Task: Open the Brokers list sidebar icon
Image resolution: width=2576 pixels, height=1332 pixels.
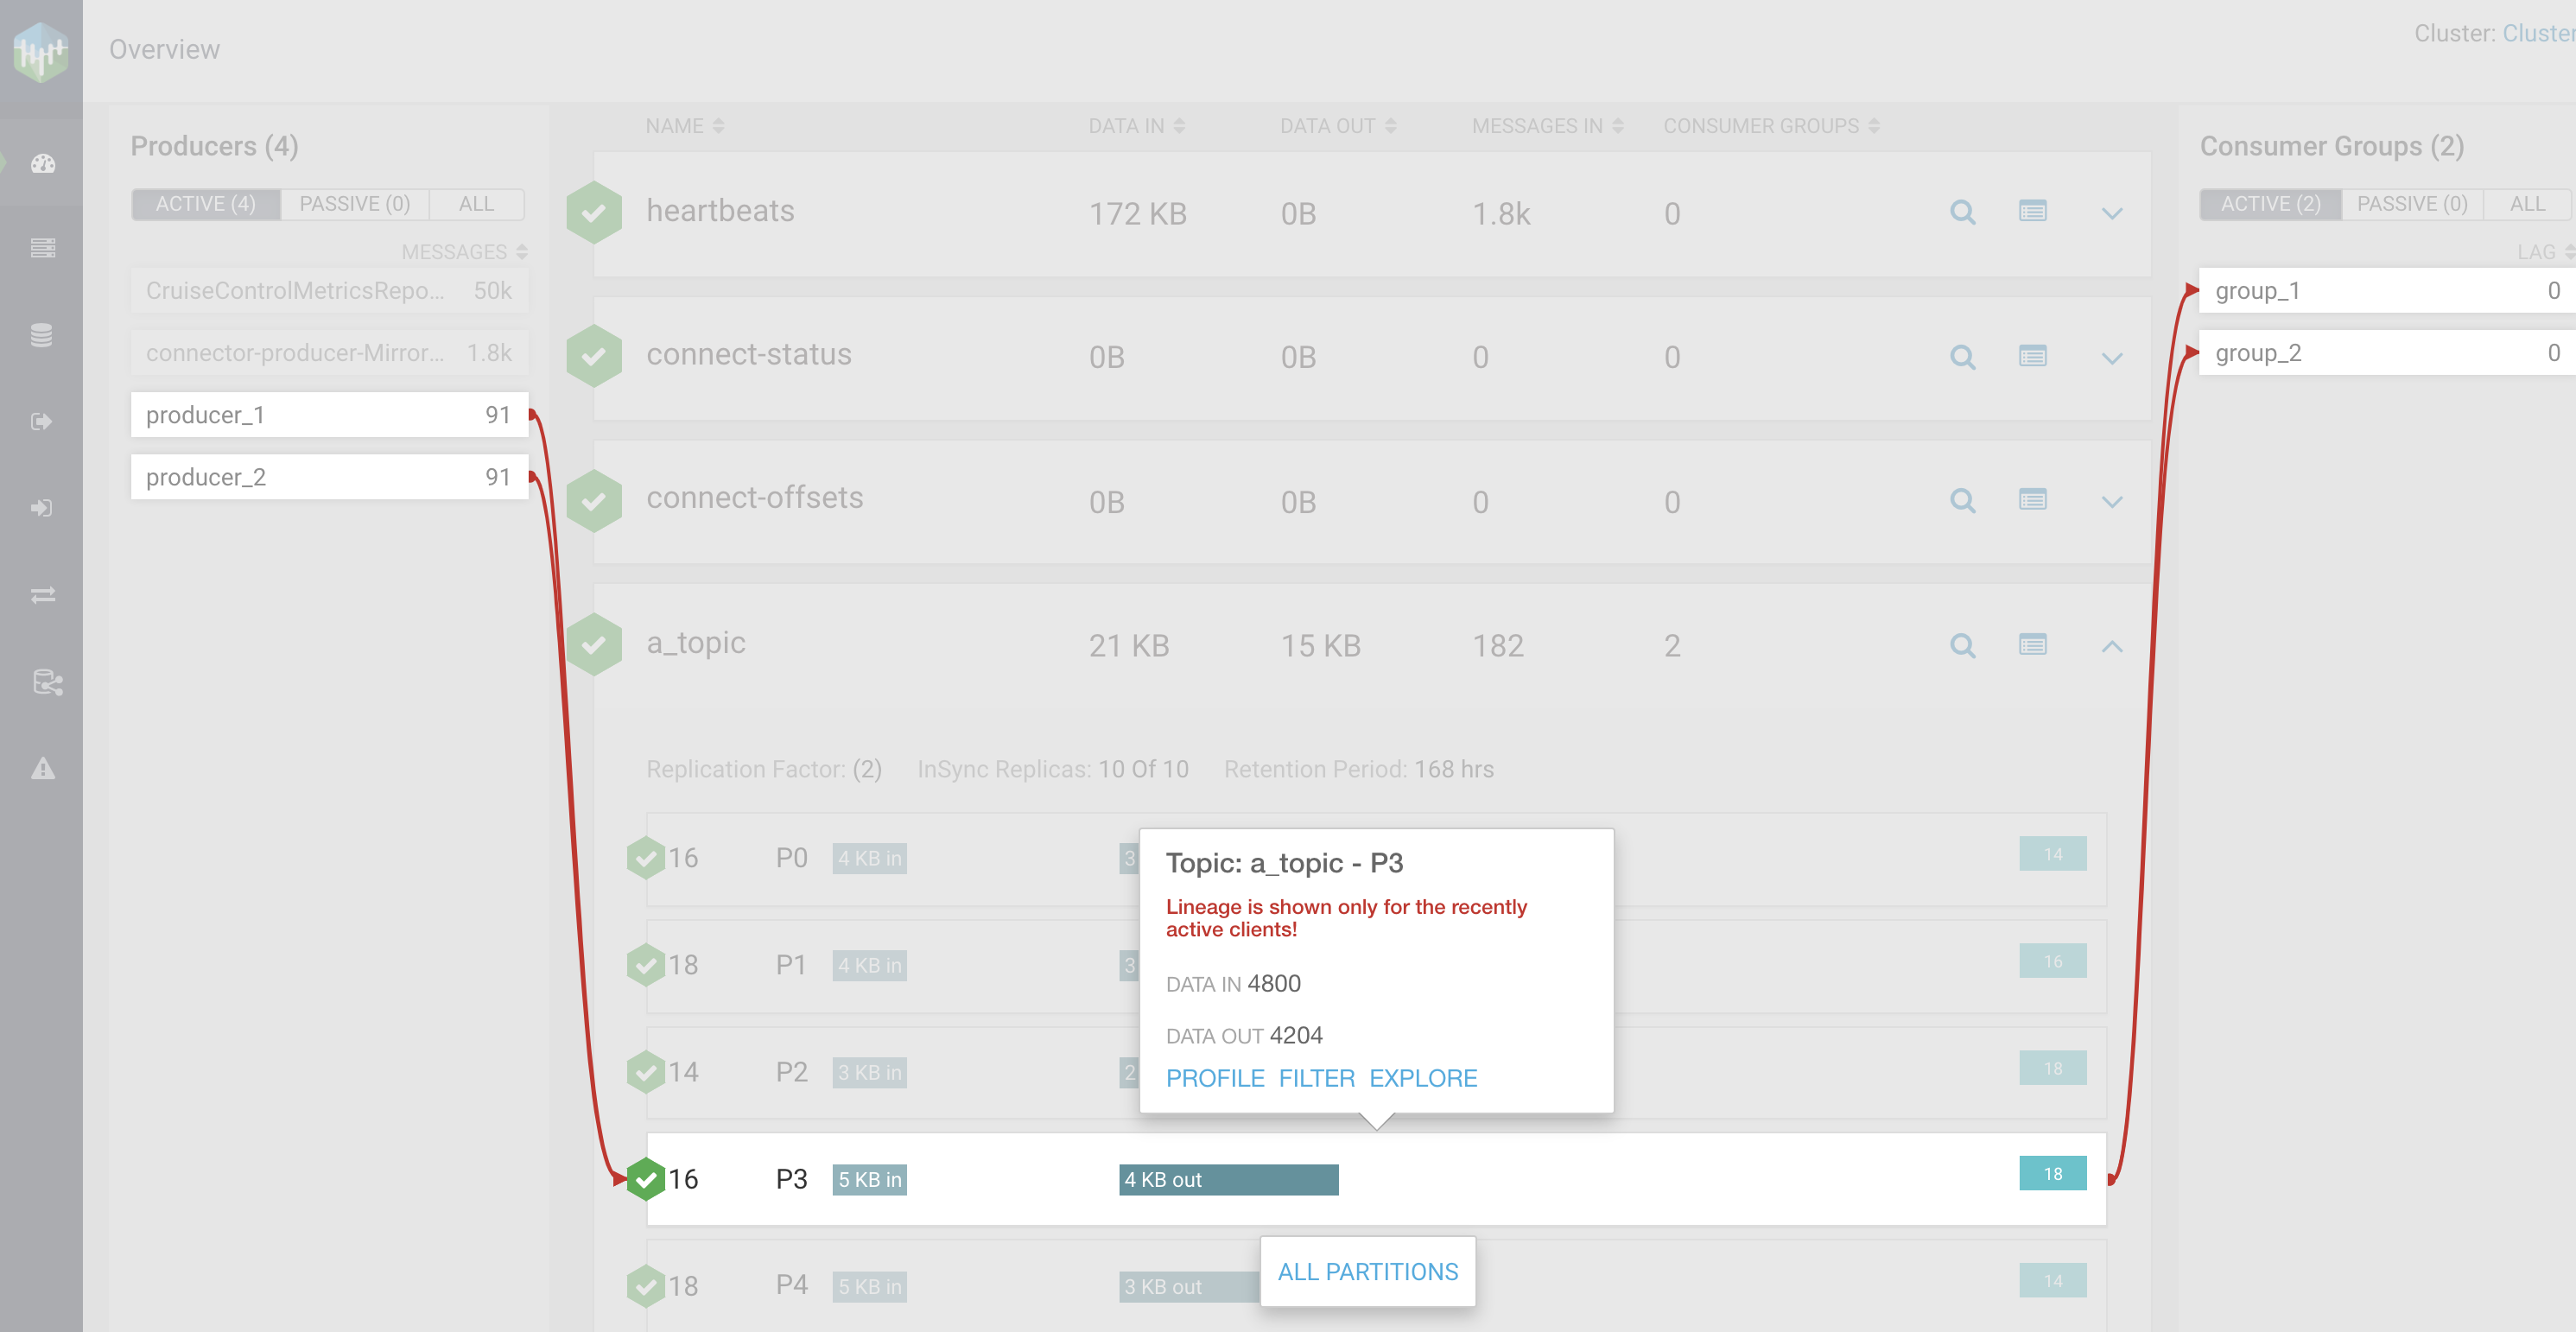Action: coord(42,248)
